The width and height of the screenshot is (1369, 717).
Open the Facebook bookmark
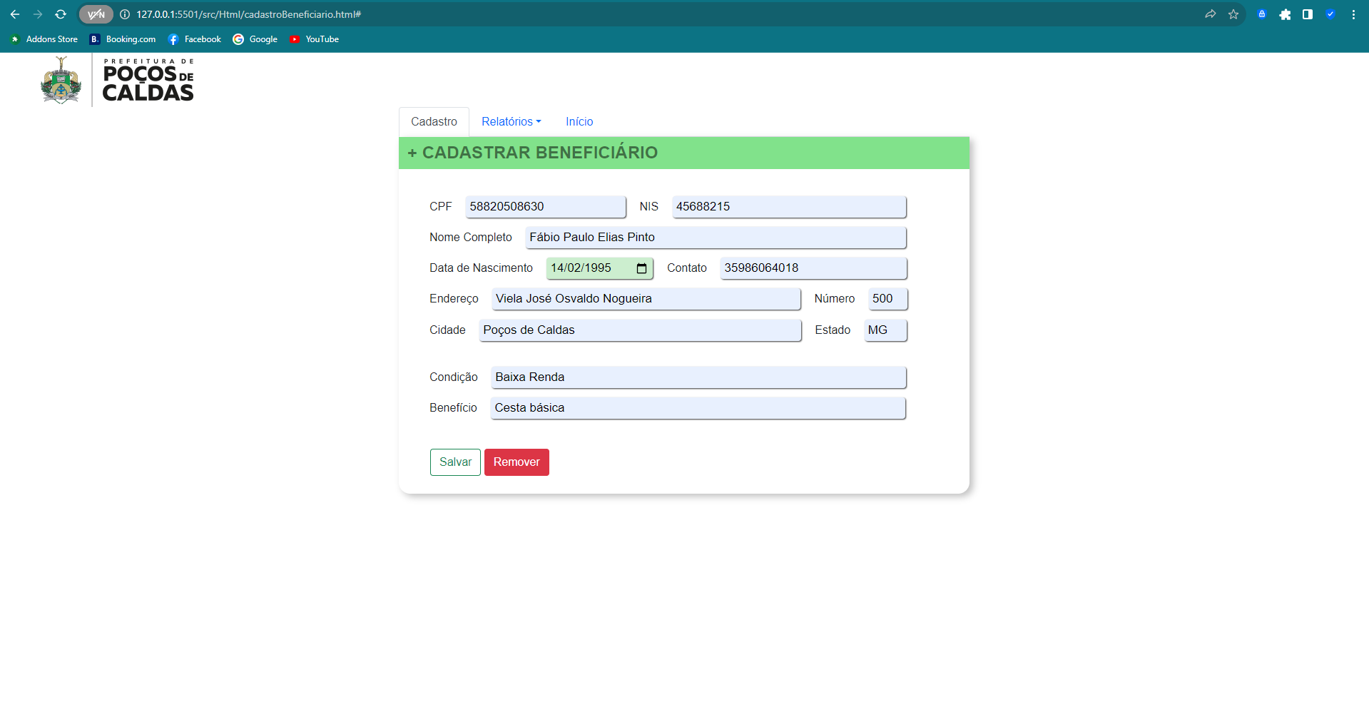coord(195,39)
